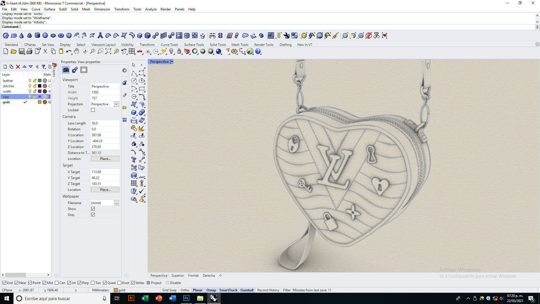Click the camera View properties icon

[66, 70]
